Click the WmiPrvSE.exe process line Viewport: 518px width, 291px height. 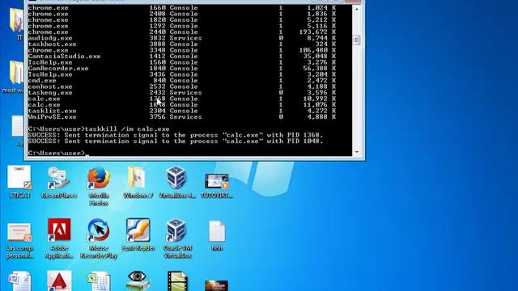click(x=182, y=116)
